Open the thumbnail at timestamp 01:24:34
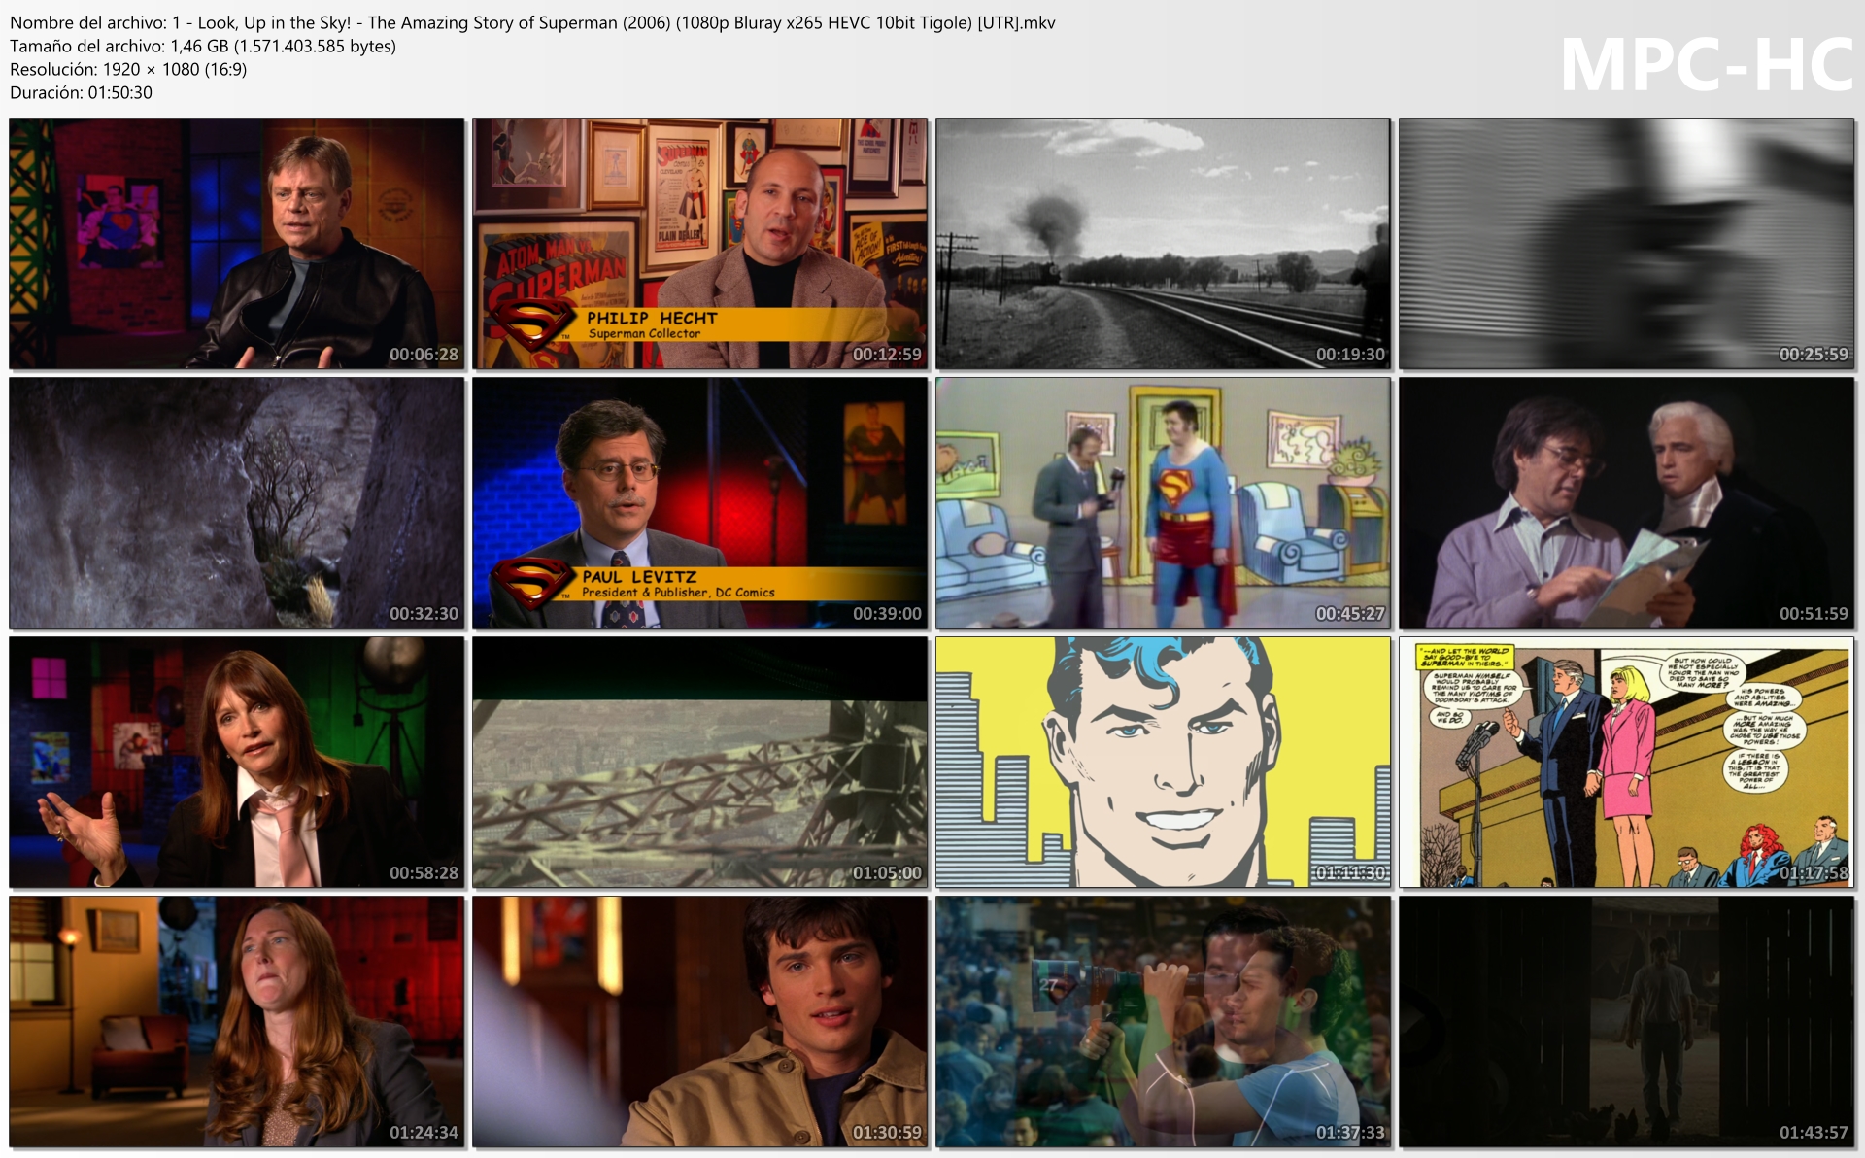 tap(236, 1021)
